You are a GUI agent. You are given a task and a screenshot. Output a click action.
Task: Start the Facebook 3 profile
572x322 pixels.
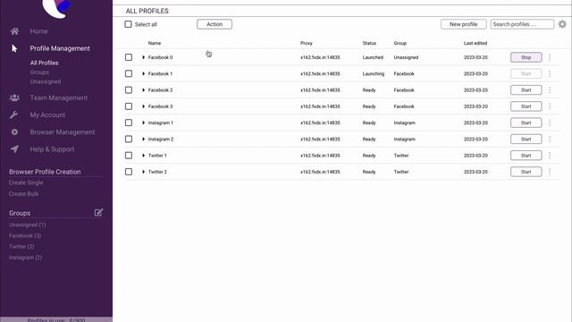526,106
